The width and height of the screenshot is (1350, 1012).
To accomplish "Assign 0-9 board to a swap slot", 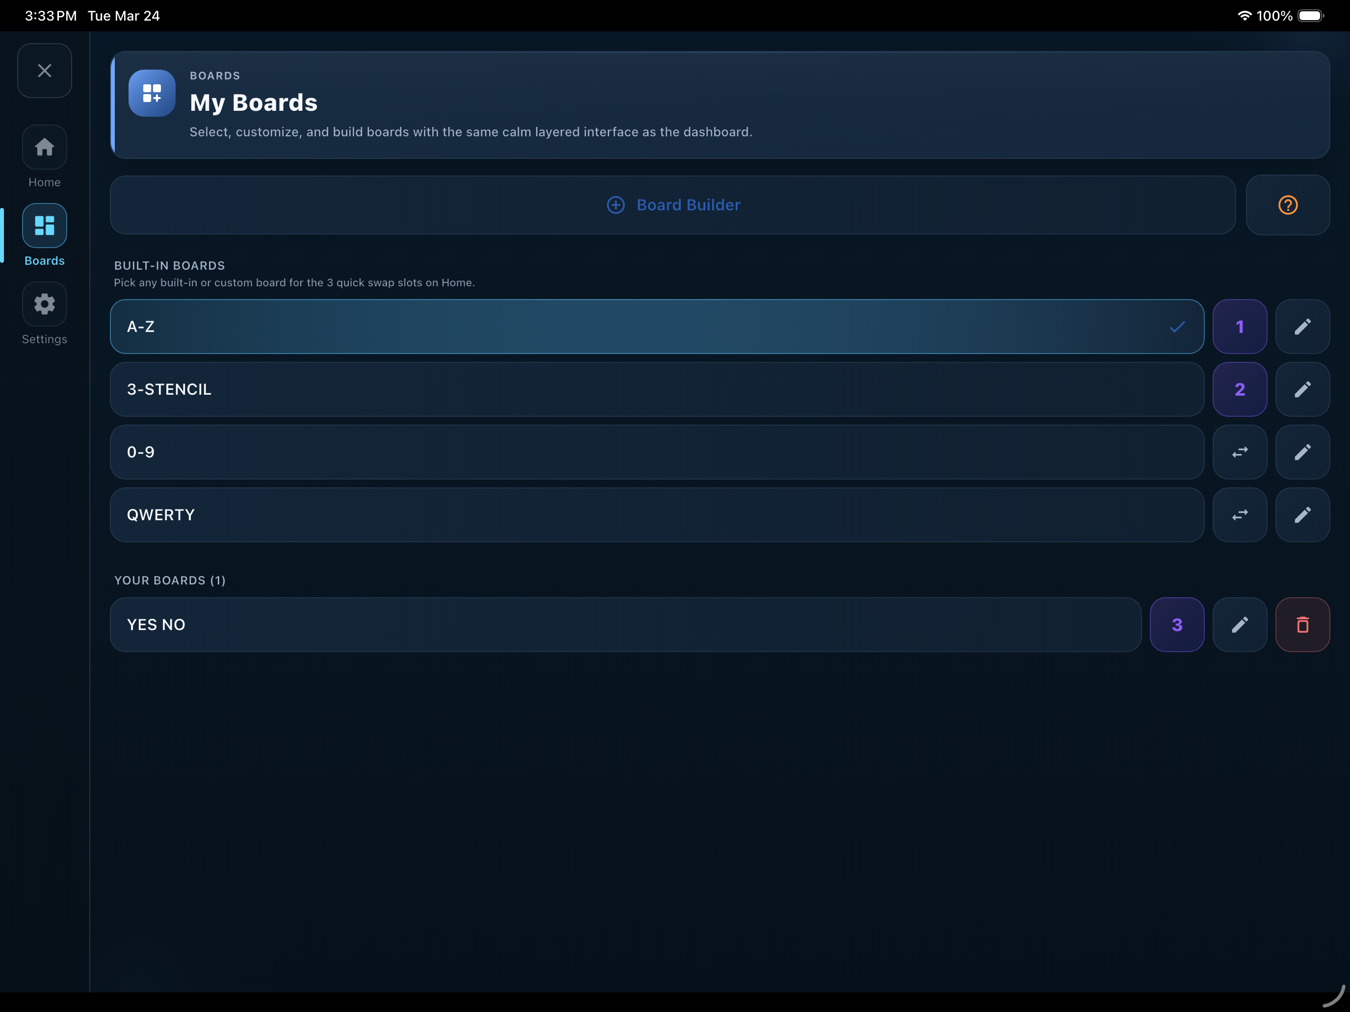I will 1240,452.
